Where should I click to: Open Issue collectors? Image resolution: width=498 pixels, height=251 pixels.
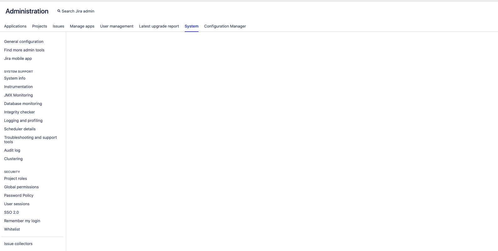pyautogui.click(x=18, y=244)
